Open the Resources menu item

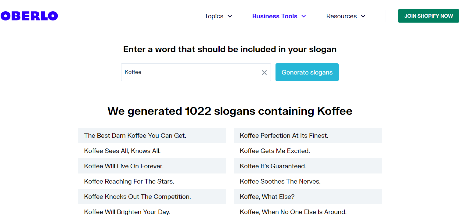pos(341,16)
